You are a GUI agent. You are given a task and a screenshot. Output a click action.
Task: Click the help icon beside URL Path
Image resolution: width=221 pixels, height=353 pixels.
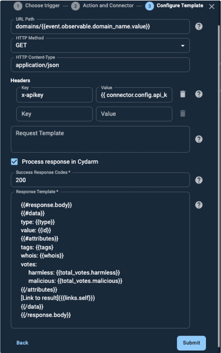pos(199,26)
